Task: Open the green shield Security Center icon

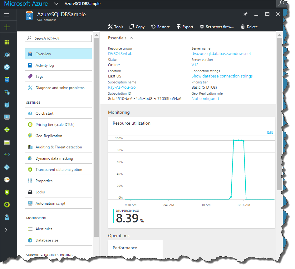Action: (7, 192)
